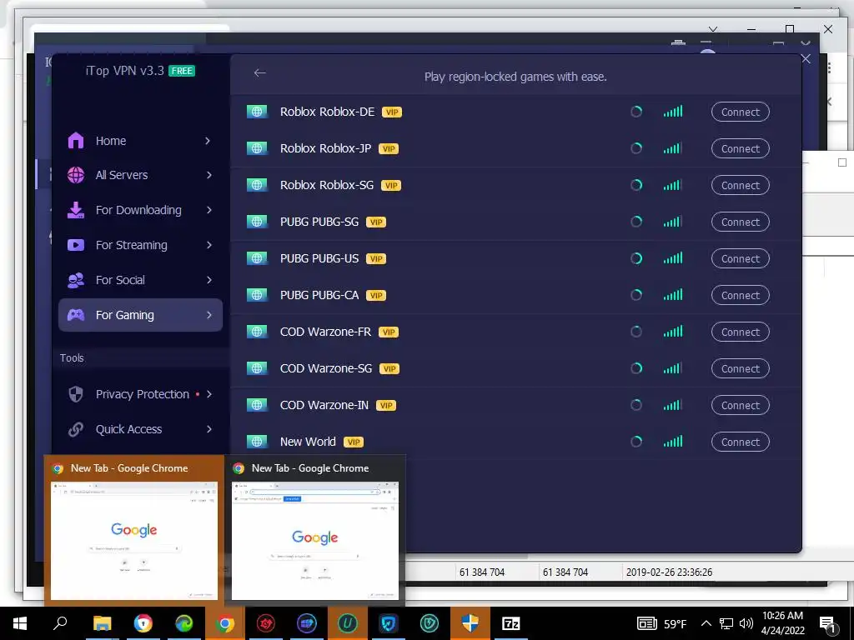854x640 pixels.
Task: Click the volume speaker tray icon
Action: (x=746, y=623)
